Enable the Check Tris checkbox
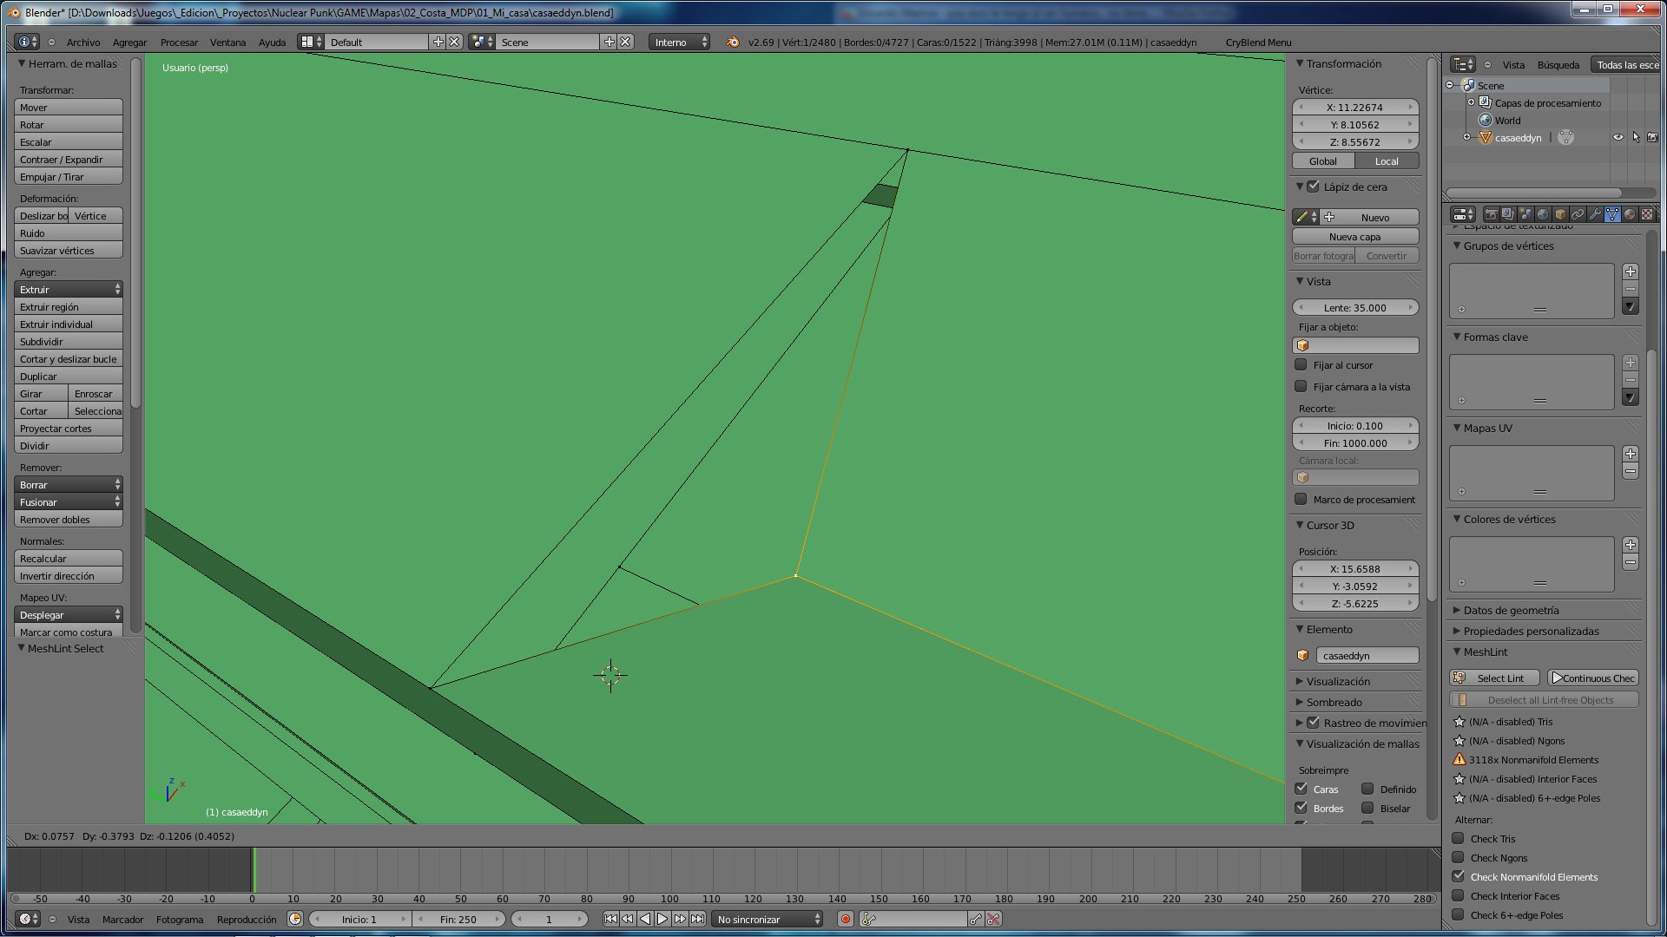1667x937 pixels. 1459,838
